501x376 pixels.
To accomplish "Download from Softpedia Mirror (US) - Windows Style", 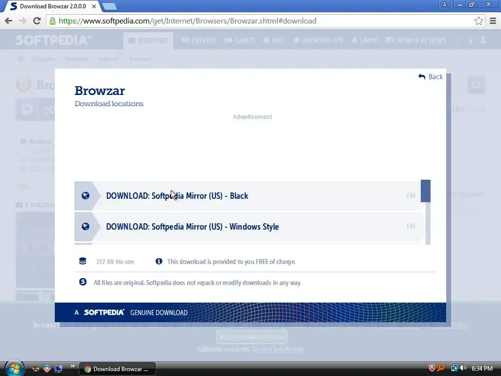I will [x=247, y=226].
